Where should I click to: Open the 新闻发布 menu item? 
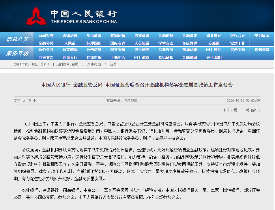pyautogui.click(x=46, y=35)
